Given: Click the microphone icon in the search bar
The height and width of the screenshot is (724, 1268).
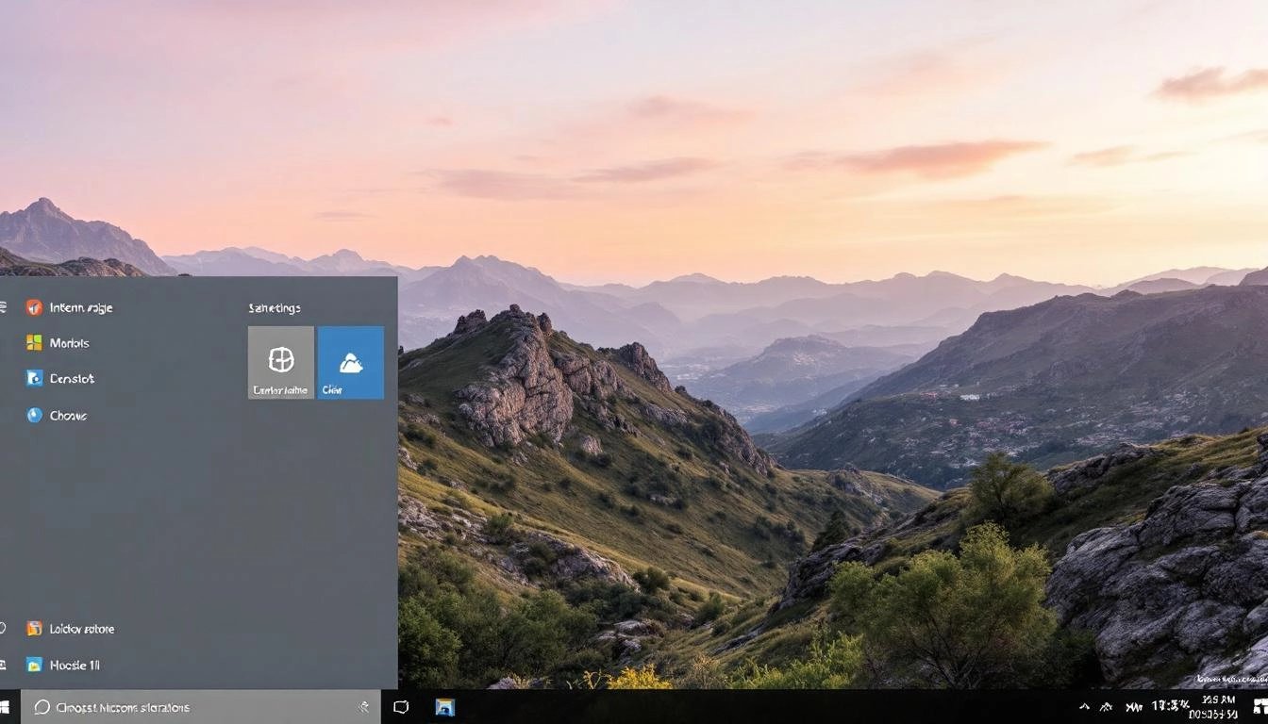Looking at the screenshot, I should pyautogui.click(x=363, y=707).
